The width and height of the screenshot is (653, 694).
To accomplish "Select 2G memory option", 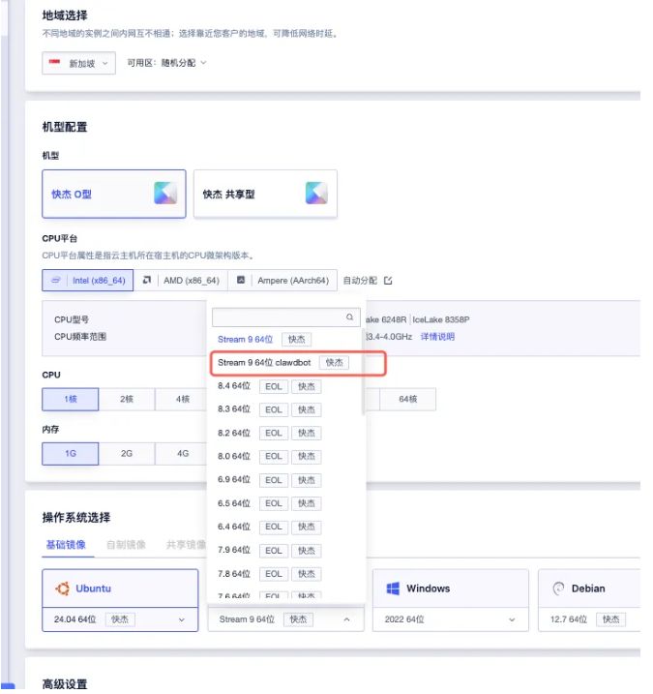I will [x=127, y=454].
